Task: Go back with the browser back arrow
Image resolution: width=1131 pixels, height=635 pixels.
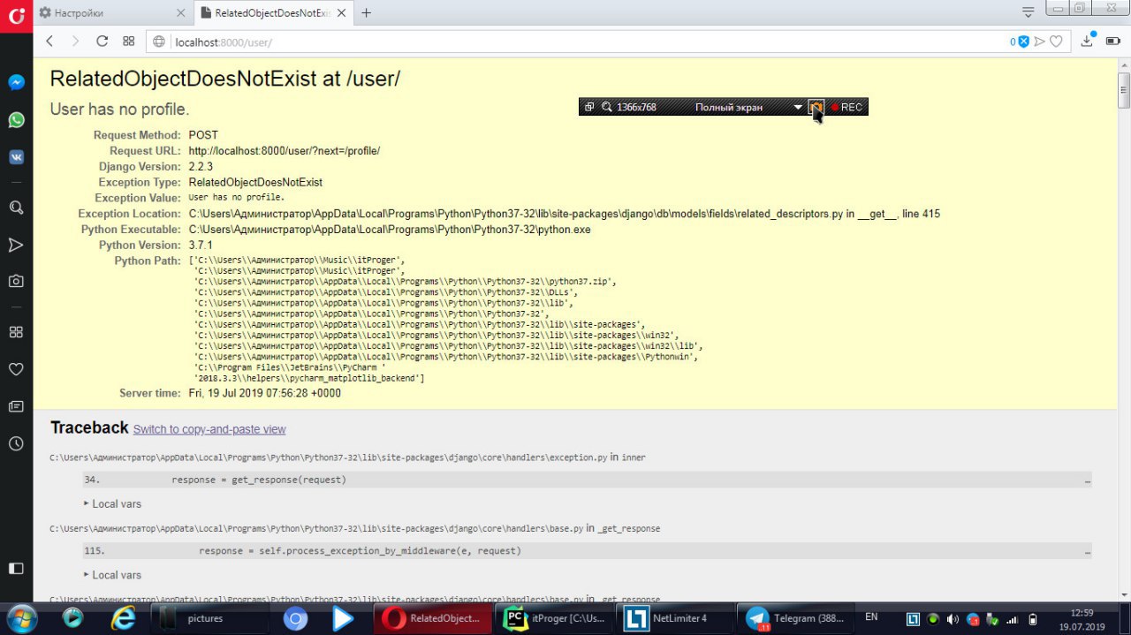Action: click(49, 42)
